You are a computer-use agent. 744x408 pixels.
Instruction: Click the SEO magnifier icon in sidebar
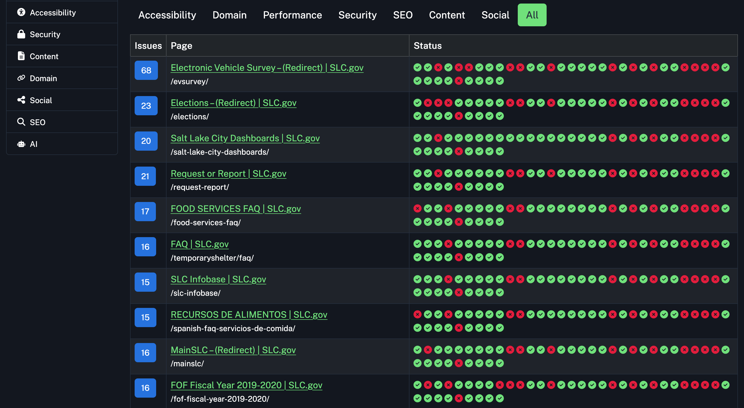(x=21, y=122)
